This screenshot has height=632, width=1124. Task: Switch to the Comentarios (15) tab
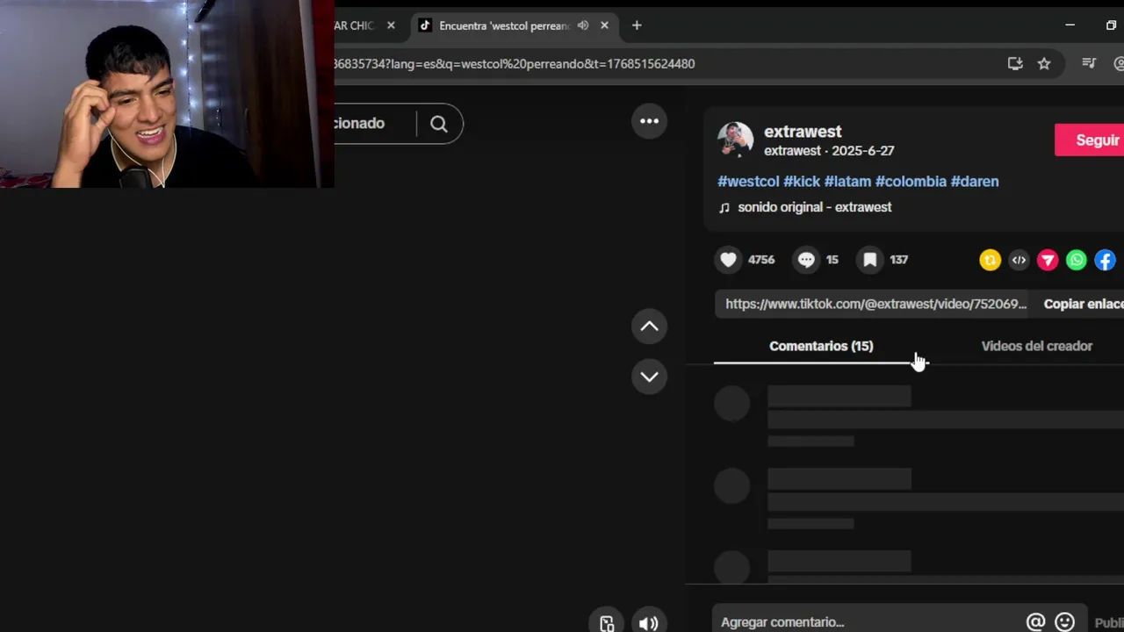pos(821,346)
